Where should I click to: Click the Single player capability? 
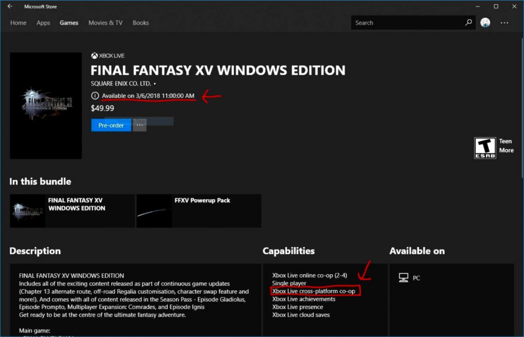(x=289, y=283)
